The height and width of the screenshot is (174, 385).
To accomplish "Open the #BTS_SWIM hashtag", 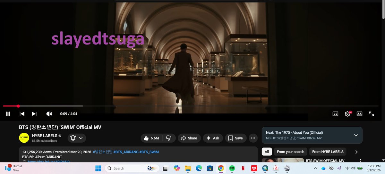I will [149, 152].
